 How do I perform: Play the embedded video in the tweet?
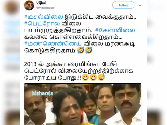coord(83,104)
